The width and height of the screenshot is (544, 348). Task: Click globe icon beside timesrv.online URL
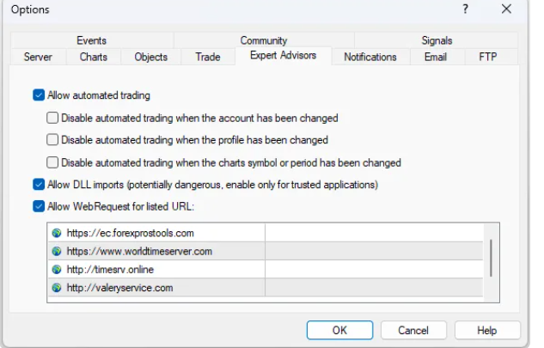click(x=57, y=270)
